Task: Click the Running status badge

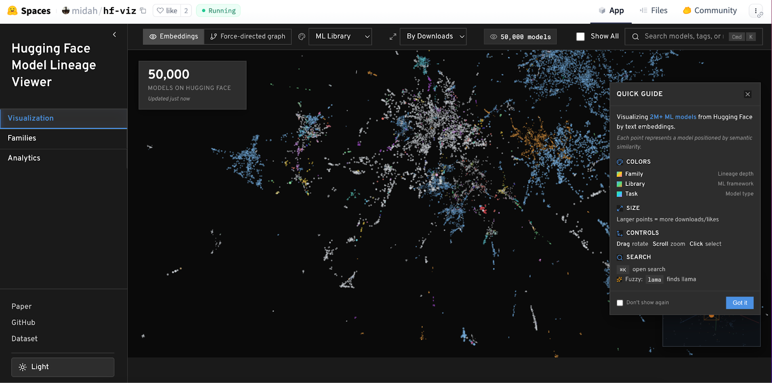Action: (x=219, y=11)
